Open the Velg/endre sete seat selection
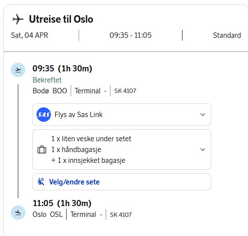 74,182
